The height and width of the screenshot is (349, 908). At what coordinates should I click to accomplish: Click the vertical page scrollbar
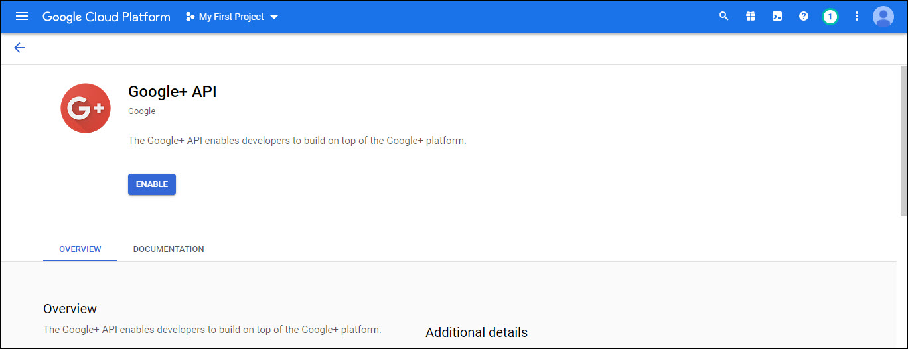click(x=903, y=141)
